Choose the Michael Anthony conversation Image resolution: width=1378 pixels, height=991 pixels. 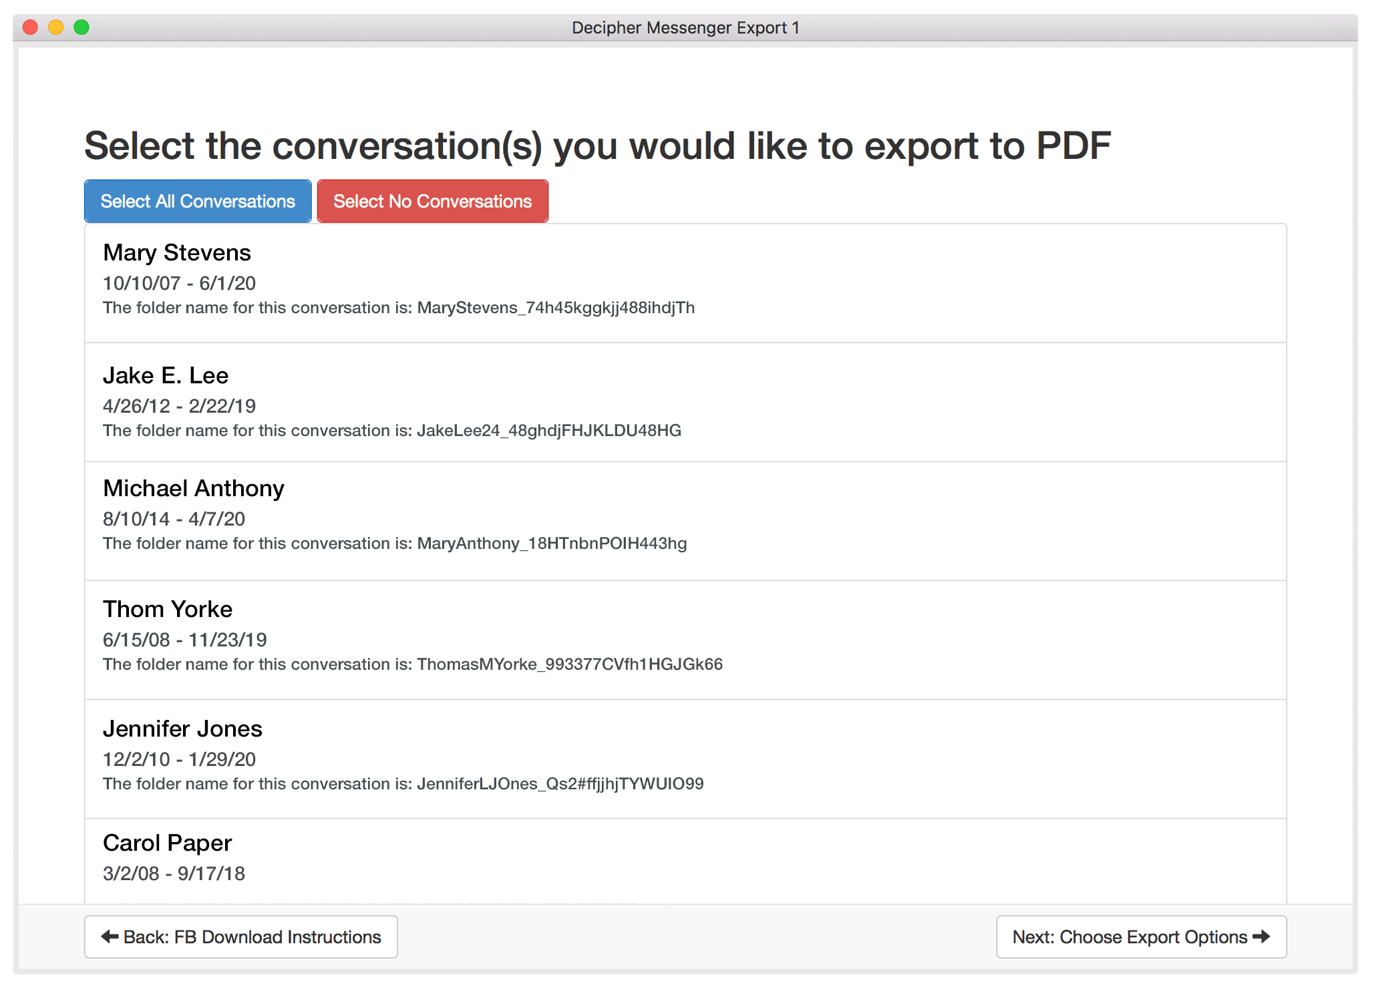point(685,521)
